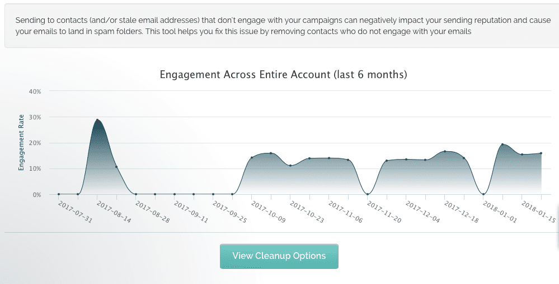
Task: Click the 2017-12-04 data point
Action: [406, 159]
